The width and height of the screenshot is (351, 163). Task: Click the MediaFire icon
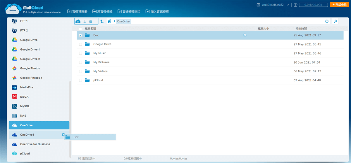[14, 87]
